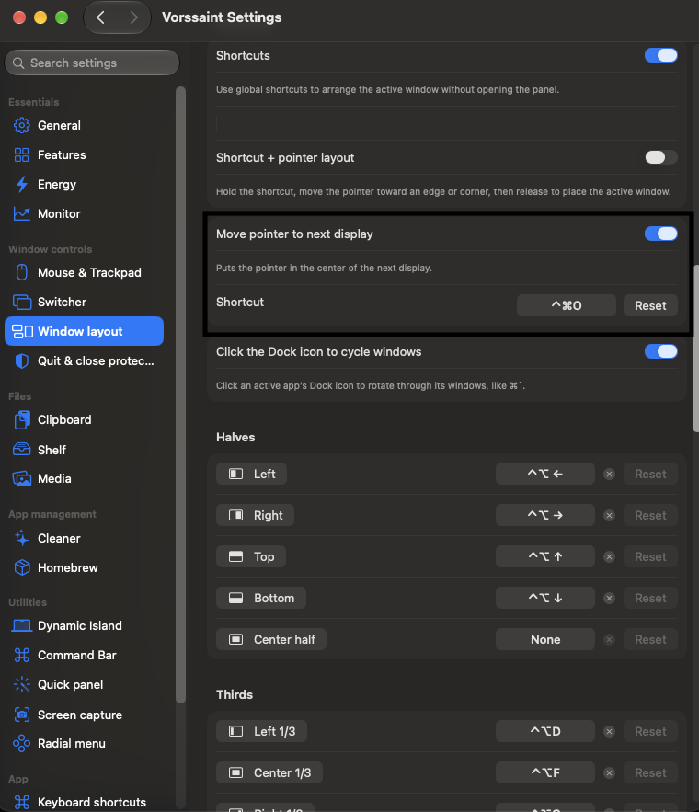Click the Left 1/3 layout button
699x812 pixels.
pyautogui.click(x=261, y=731)
